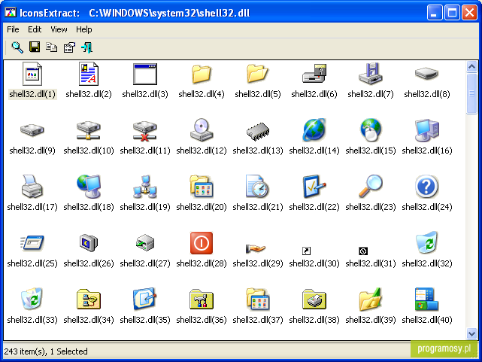Select the printers folder icon shell32.dll(38)

[314, 300]
